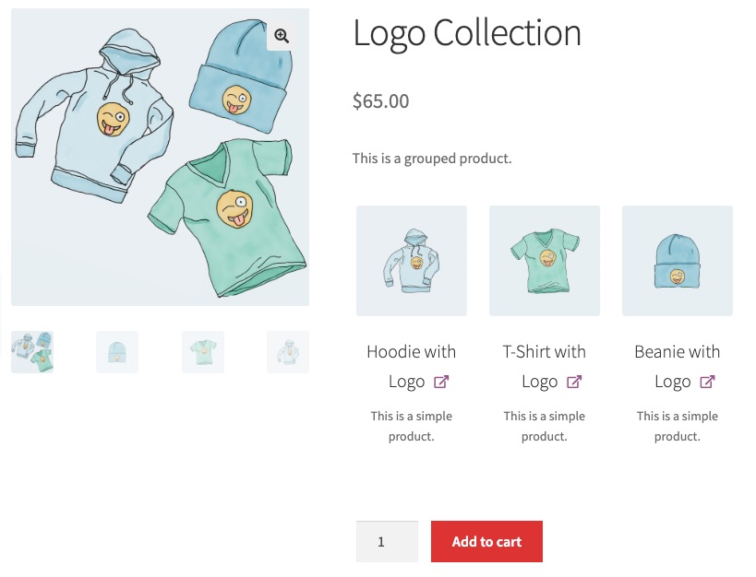Click the grouped product description text
Viewport: 756px width, 577px height.
click(x=432, y=159)
